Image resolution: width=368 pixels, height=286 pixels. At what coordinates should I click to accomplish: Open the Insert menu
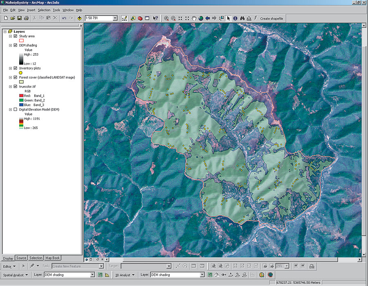click(x=31, y=10)
